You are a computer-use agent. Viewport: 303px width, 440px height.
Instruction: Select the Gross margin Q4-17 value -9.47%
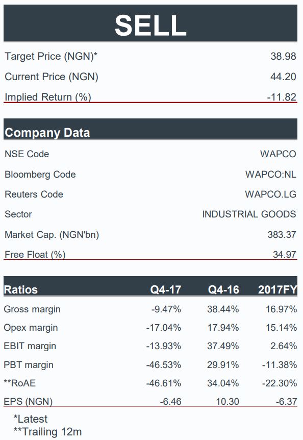click(x=166, y=309)
